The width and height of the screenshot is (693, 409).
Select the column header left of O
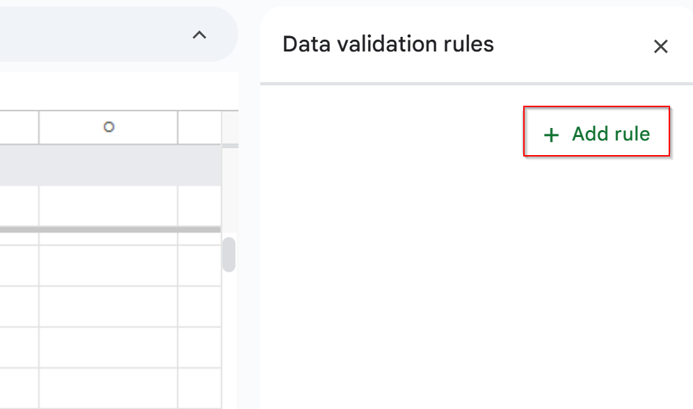(x=19, y=127)
